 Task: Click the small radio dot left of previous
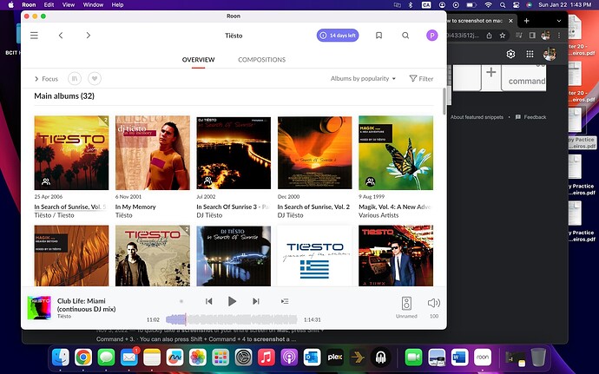click(181, 301)
